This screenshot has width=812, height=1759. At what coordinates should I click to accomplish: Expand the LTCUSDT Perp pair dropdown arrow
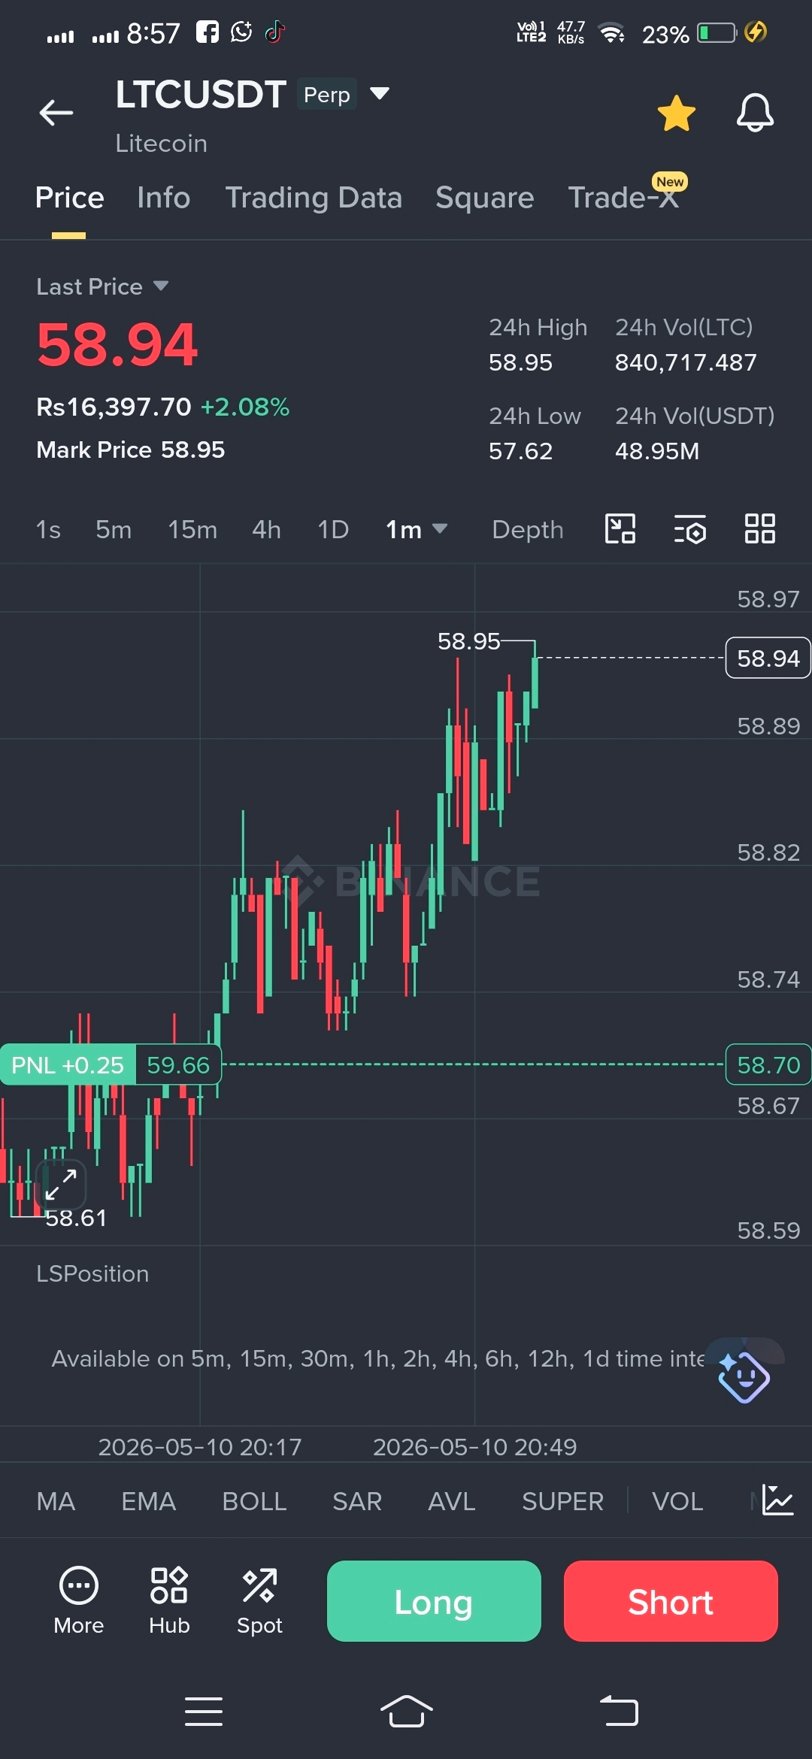click(x=380, y=93)
